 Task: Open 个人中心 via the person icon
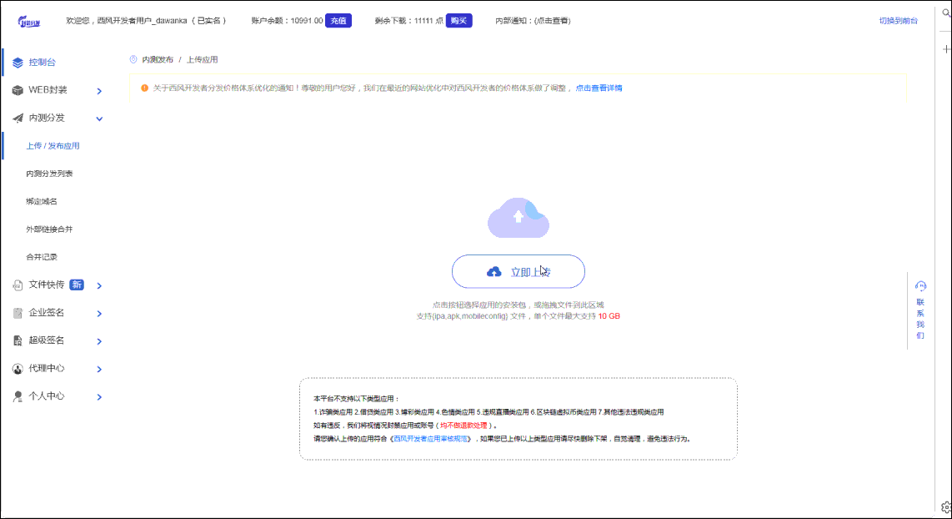(17, 396)
